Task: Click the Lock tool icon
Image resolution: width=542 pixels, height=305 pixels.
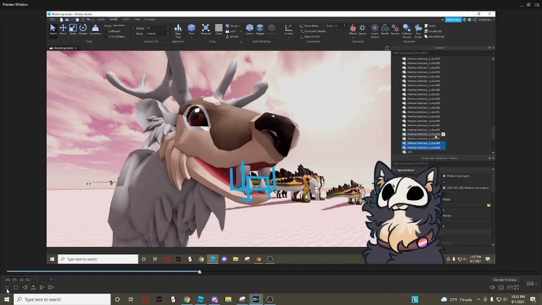Action: (227, 31)
